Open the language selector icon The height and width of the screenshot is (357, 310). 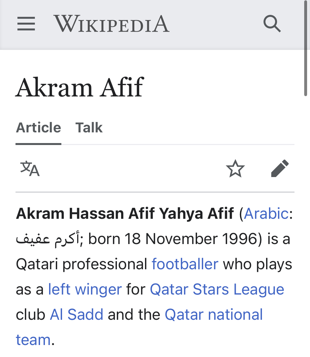point(30,169)
